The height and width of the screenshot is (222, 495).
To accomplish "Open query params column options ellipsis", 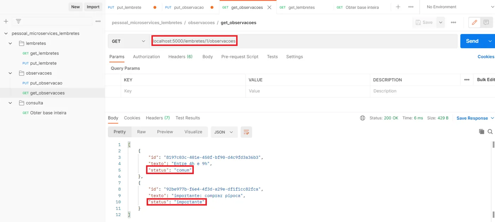I will click(x=467, y=80).
